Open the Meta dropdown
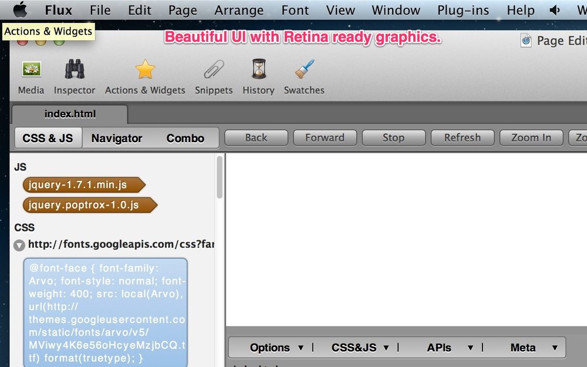 (534, 348)
